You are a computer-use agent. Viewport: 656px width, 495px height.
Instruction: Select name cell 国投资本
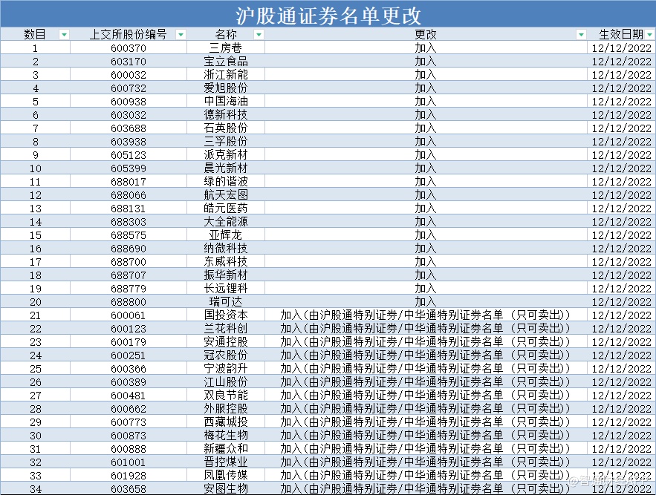point(226,315)
